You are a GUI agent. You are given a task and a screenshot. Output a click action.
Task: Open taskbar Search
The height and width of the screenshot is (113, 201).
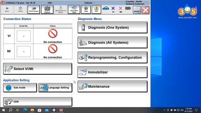pos(10,110)
